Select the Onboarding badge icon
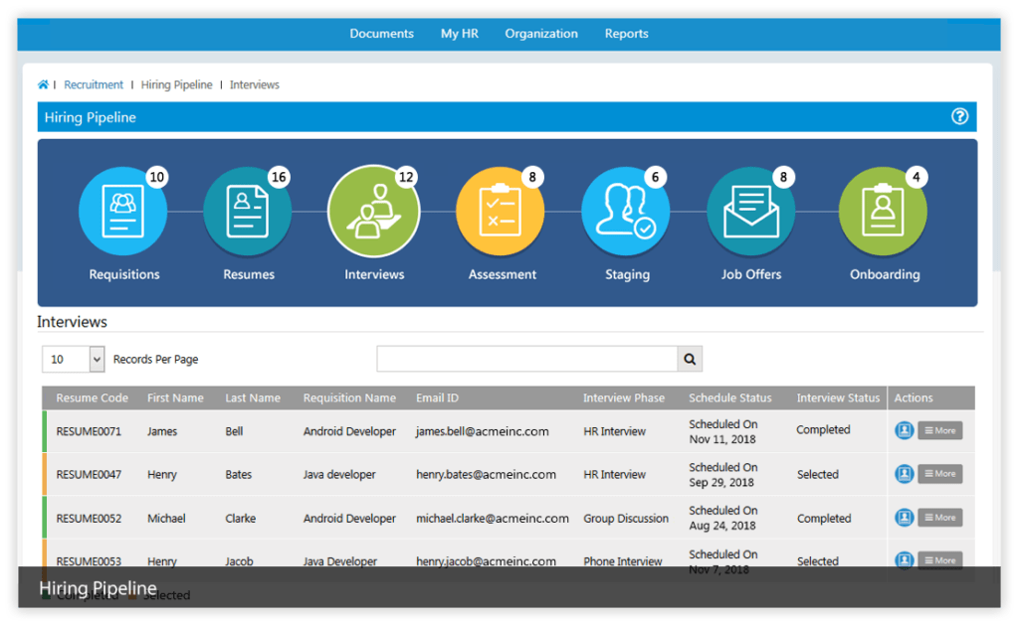The height and width of the screenshot is (626, 1019). [884, 210]
